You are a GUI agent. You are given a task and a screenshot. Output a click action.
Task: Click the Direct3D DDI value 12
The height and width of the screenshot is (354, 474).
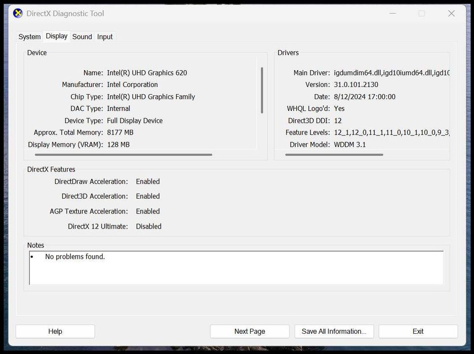click(338, 121)
